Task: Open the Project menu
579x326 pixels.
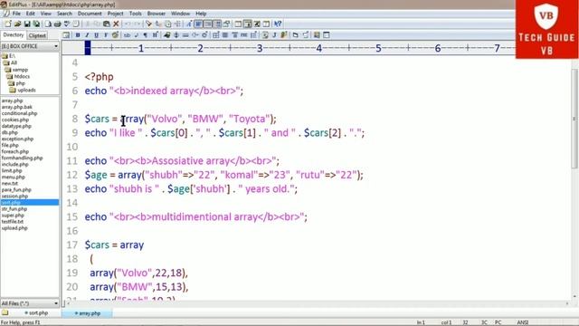Action: tap(115, 14)
